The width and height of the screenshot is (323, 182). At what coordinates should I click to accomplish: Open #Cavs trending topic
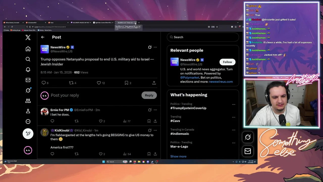[x=175, y=121]
